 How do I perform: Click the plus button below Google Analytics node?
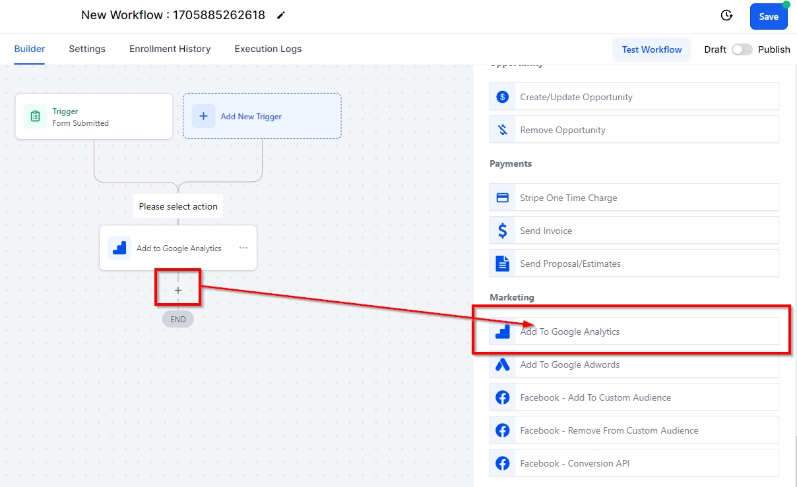pyautogui.click(x=178, y=290)
